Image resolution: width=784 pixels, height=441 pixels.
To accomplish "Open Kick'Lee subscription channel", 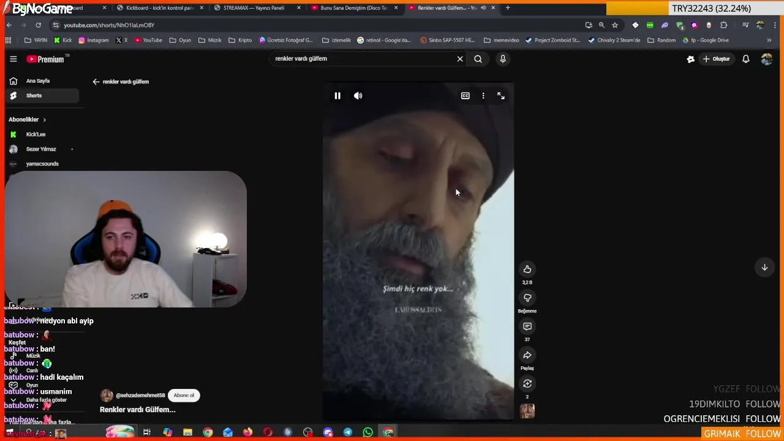I will tap(36, 134).
